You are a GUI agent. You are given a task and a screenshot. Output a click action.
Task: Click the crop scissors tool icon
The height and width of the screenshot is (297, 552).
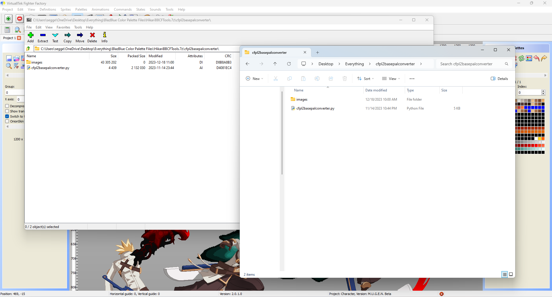click(16, 66)
